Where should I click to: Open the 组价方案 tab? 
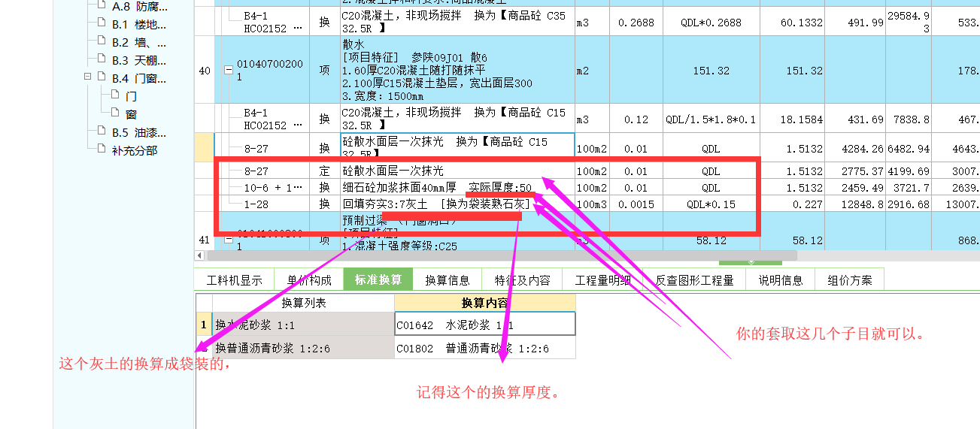pos(850,280)
